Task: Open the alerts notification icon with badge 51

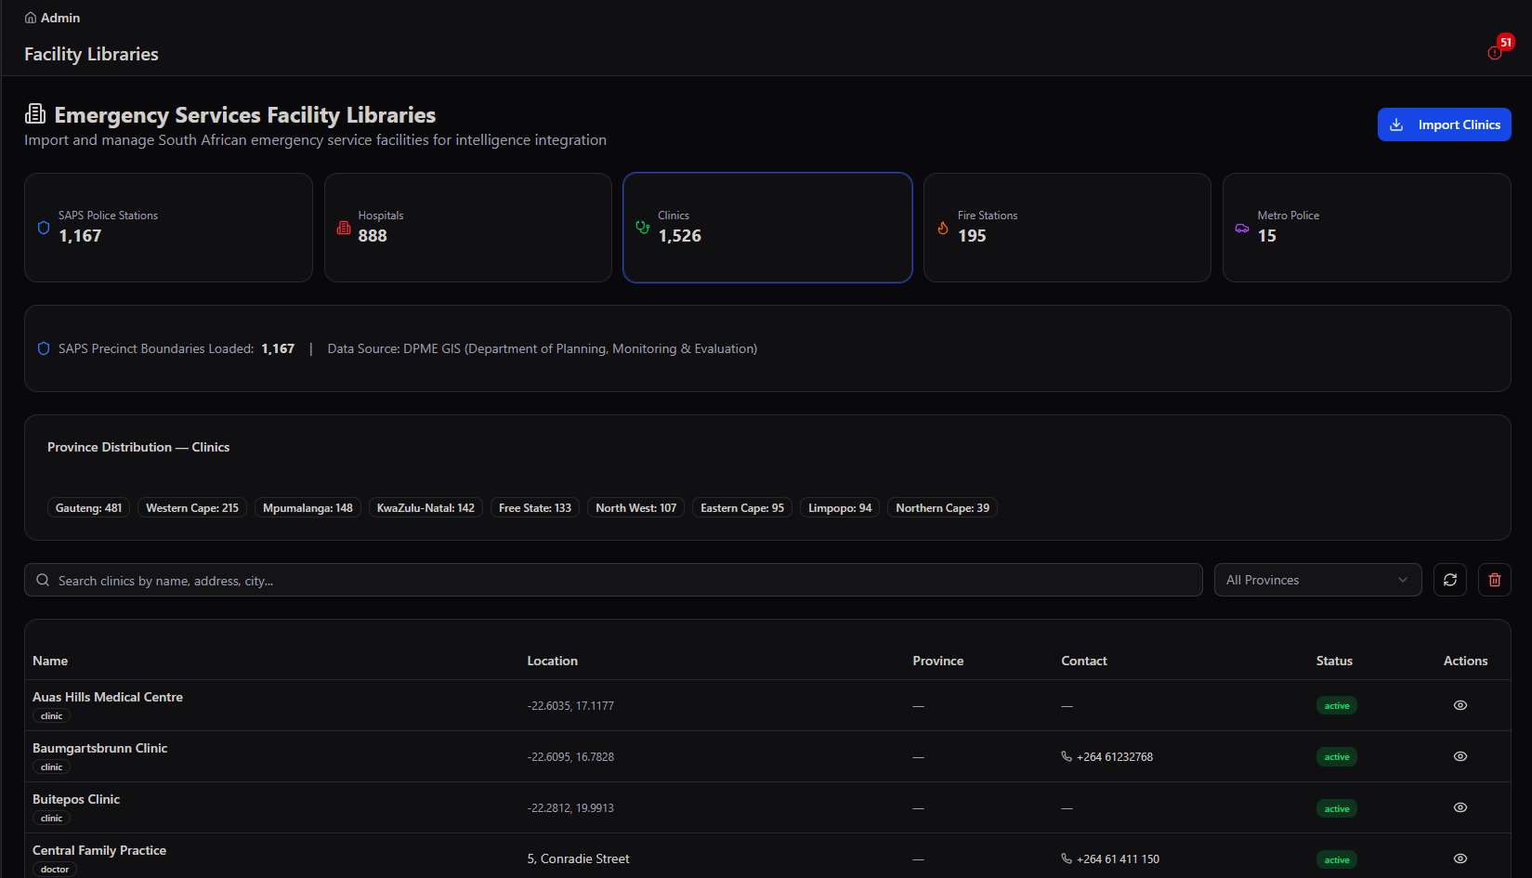Action: pyautogui.click(x=1495, y=52)
